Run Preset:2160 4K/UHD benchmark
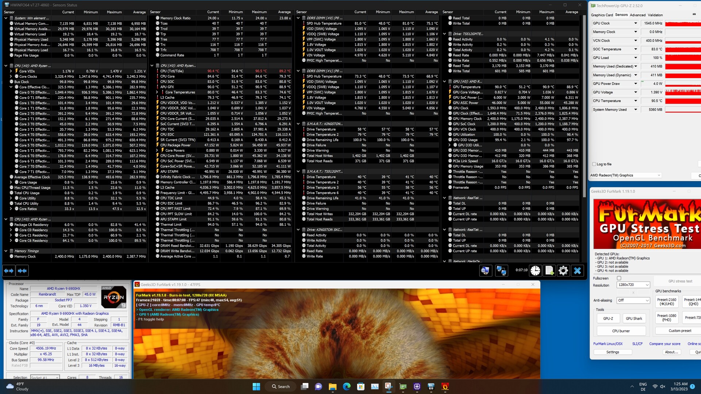The width and height of the screenshot is (701, 394). (x=667, y=301)
